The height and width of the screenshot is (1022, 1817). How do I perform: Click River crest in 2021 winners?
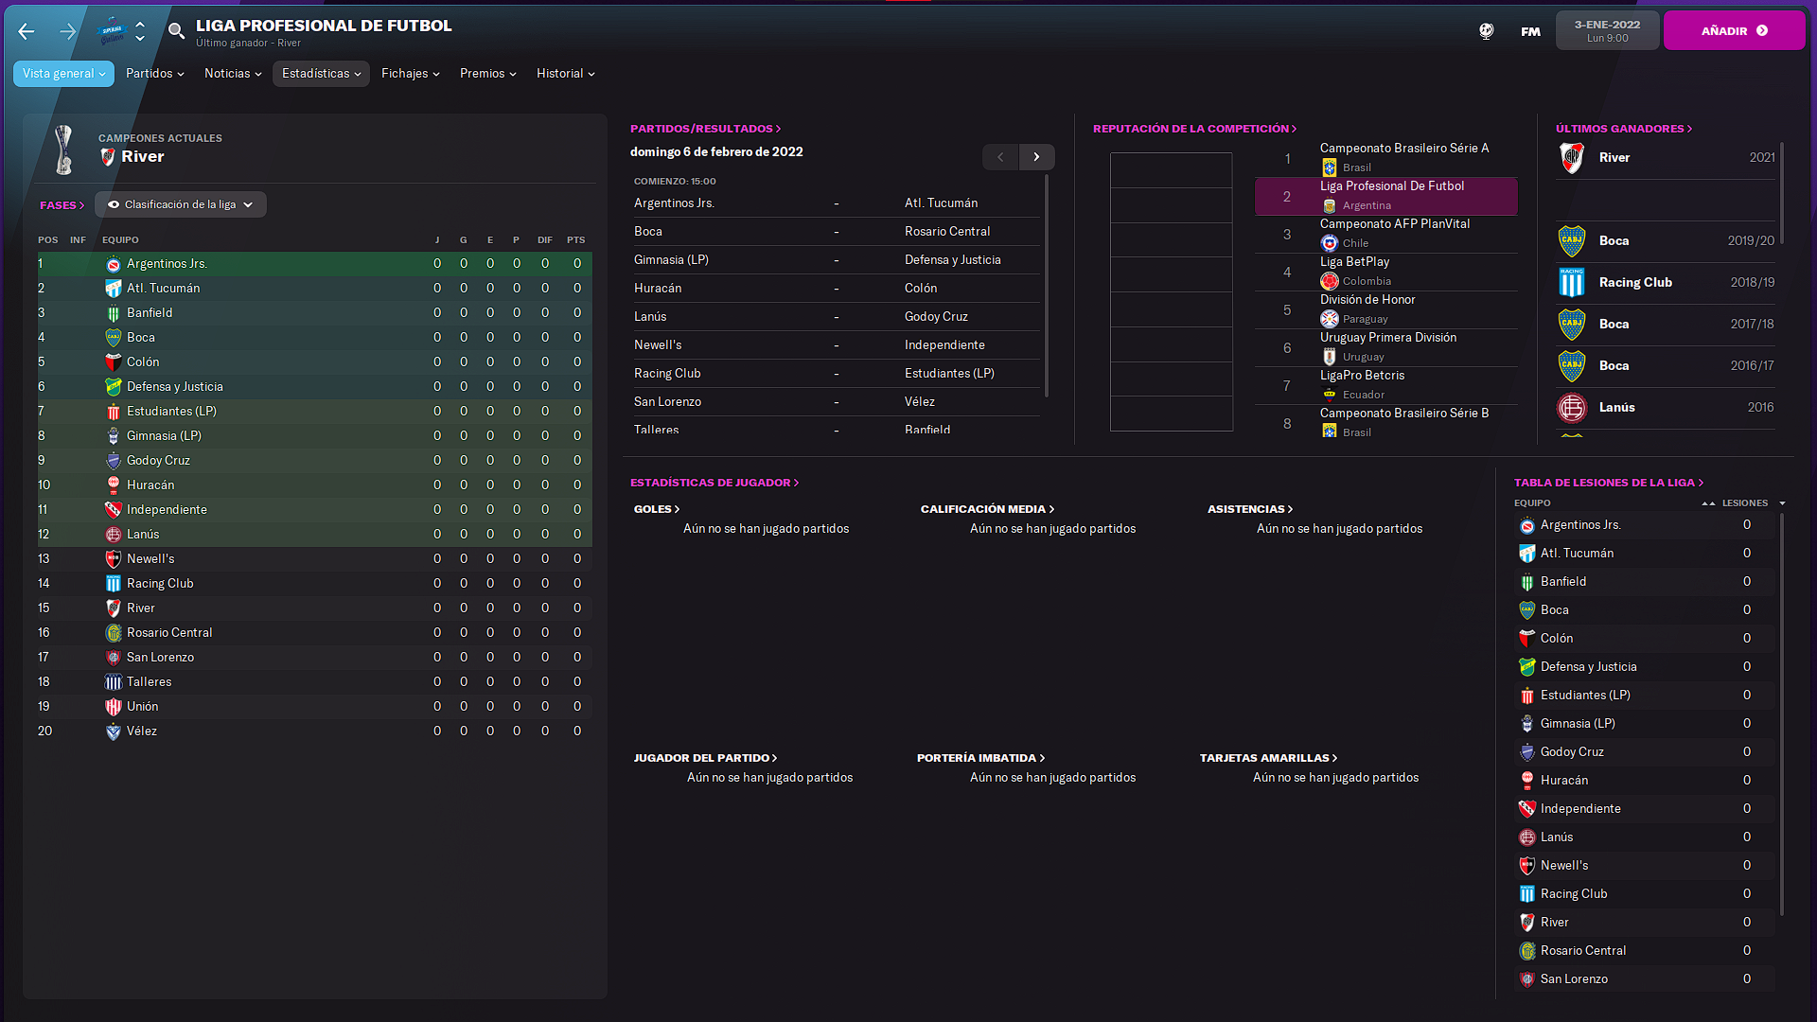(1572, 158)
